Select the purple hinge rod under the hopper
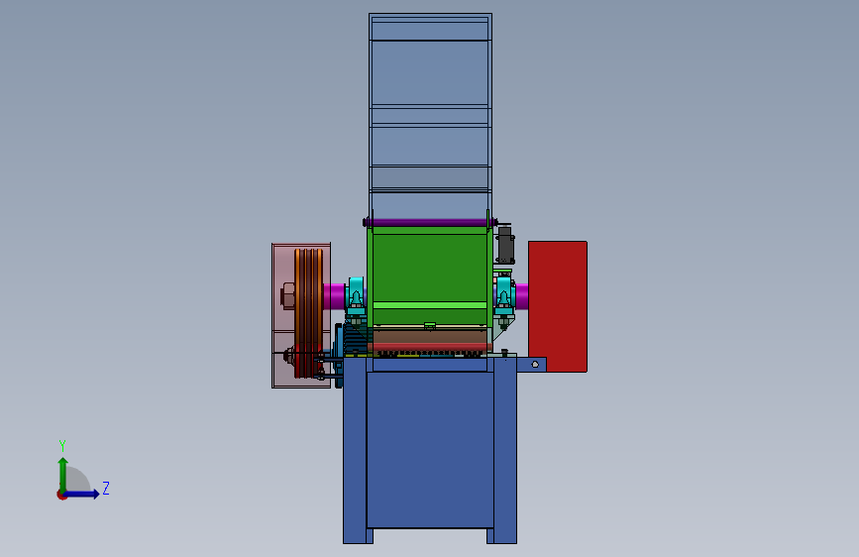 (430, 223)
